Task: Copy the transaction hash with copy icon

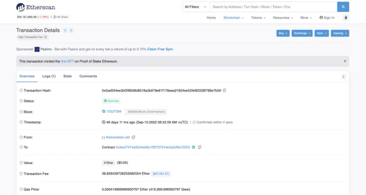Action: [224, 90]
